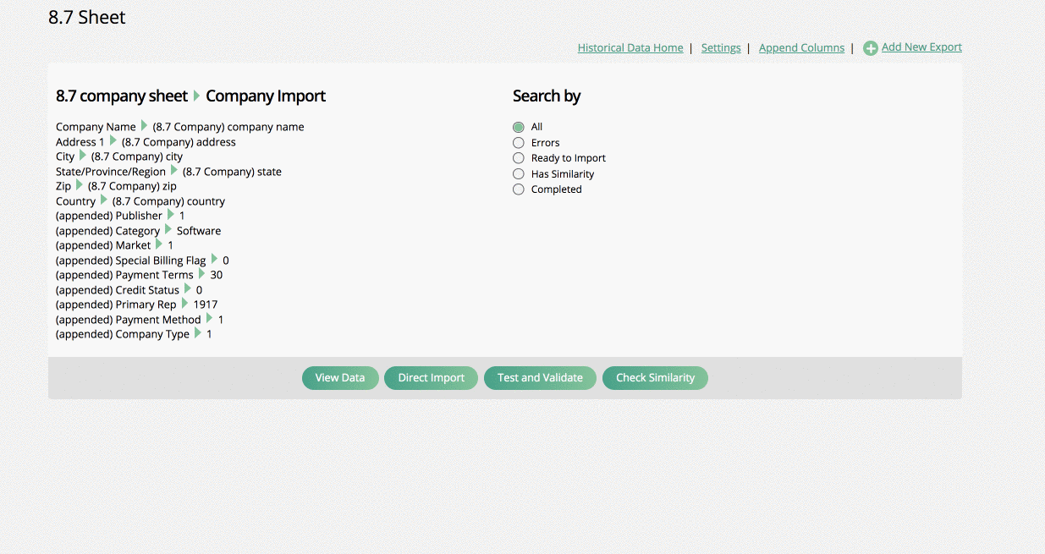1045x554 pixels.
Task: Start Direct Import
Action: (431, 378)
